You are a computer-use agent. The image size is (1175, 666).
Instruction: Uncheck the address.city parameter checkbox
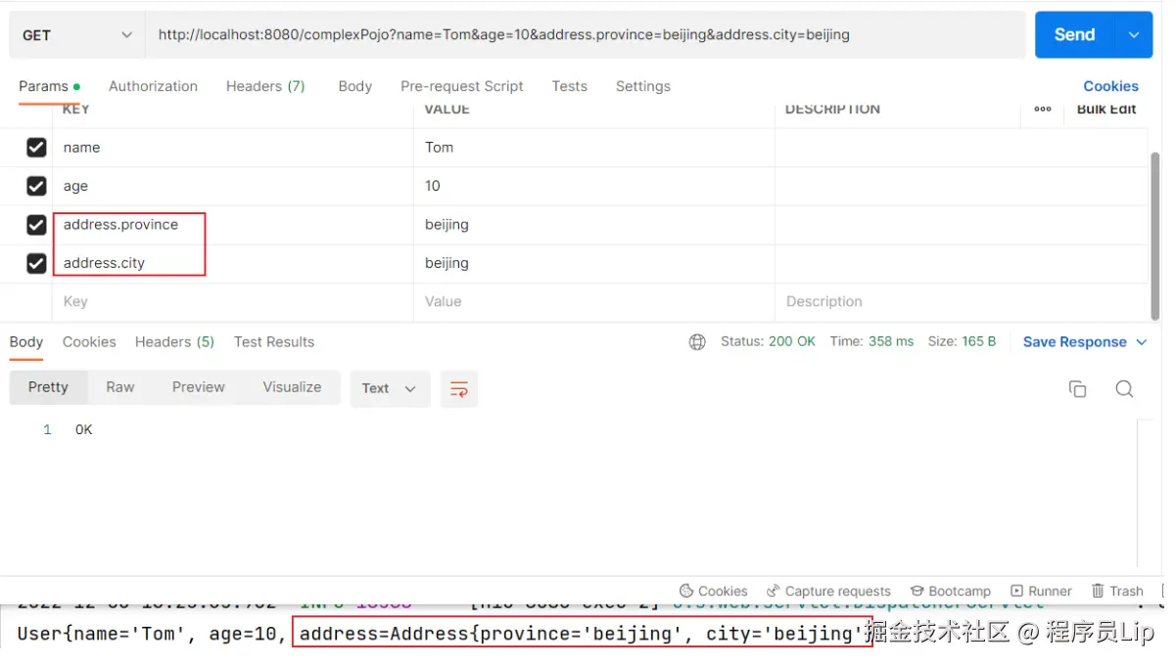click(36, 263)
